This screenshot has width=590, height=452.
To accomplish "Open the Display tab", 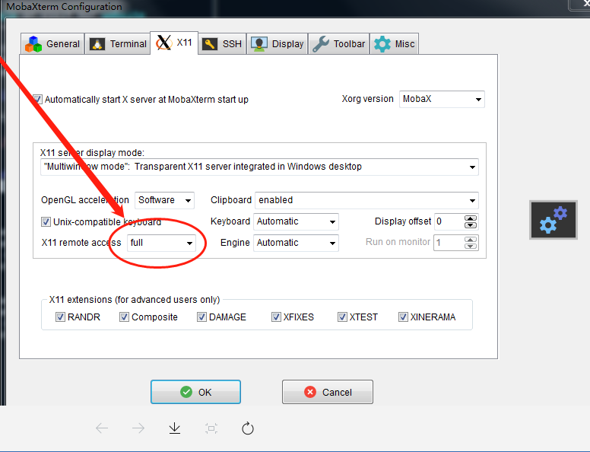I will coord(278,44).
